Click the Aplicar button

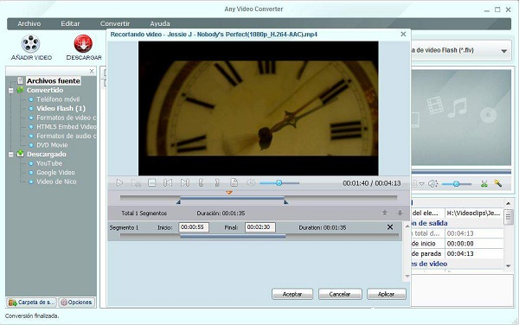tap(387, 294)
